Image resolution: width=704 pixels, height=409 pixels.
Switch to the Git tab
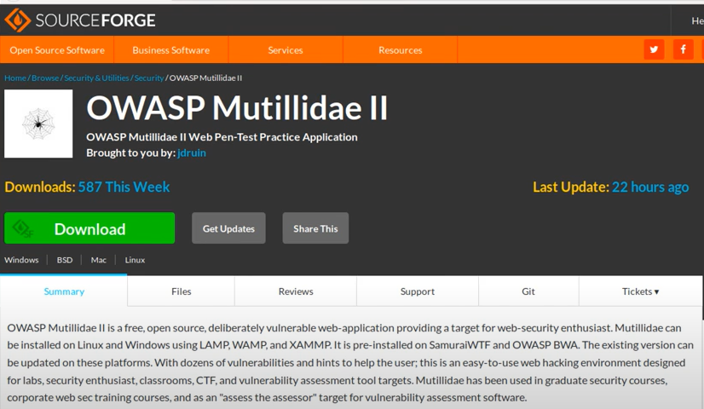(x=528, y=291)
